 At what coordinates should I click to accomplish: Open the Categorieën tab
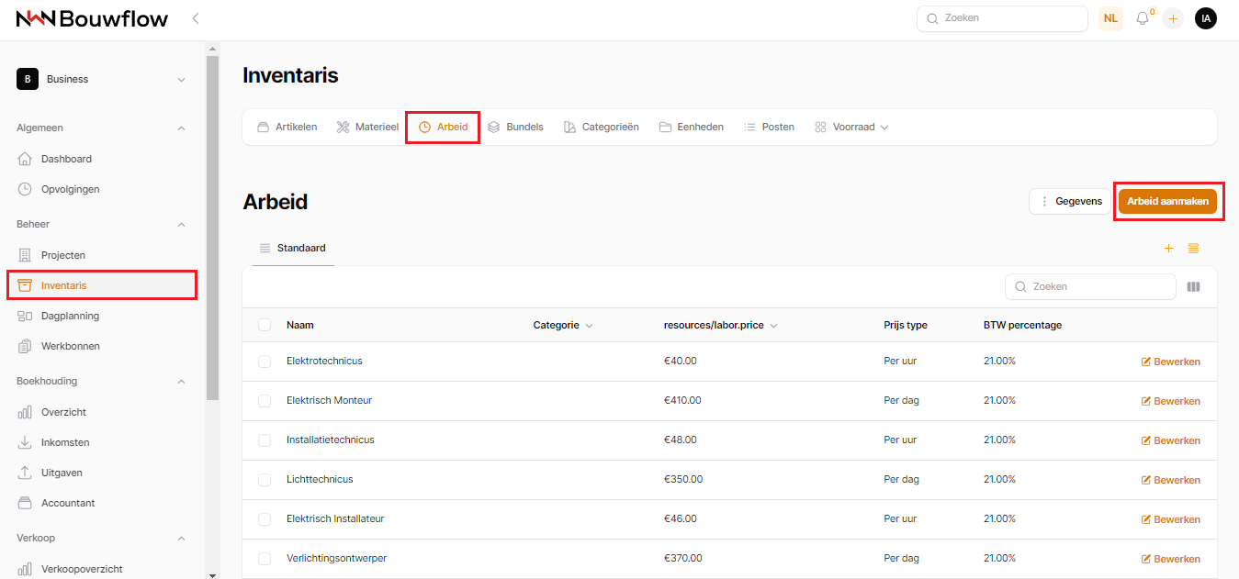pos(601,127)
